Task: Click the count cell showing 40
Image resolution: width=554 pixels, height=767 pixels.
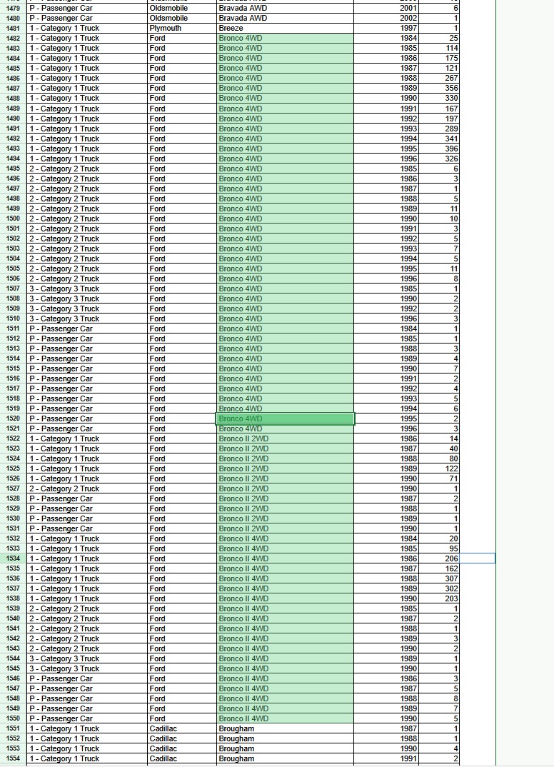Action: (x=439, y=448)
